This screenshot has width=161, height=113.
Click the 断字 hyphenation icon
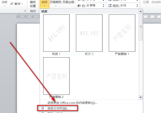(12, 4)
